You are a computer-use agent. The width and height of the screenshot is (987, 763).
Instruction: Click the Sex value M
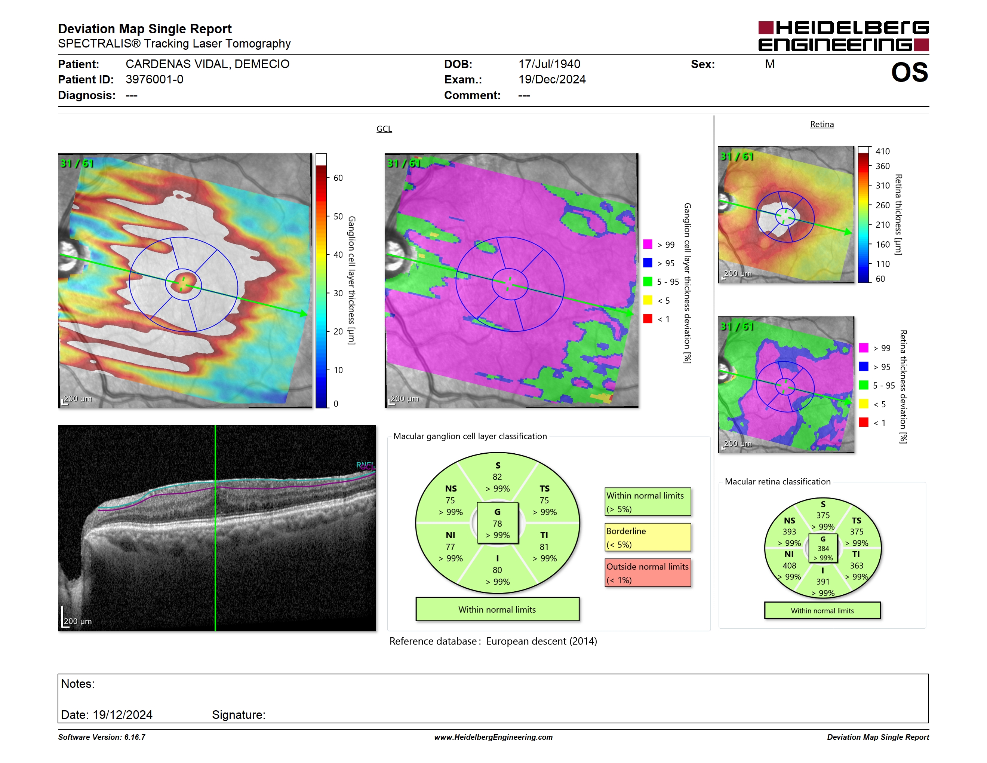770,64
